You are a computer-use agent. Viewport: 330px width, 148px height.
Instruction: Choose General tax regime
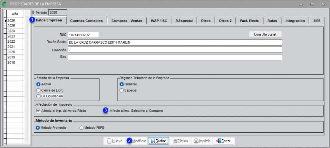(x=121, y=84)
